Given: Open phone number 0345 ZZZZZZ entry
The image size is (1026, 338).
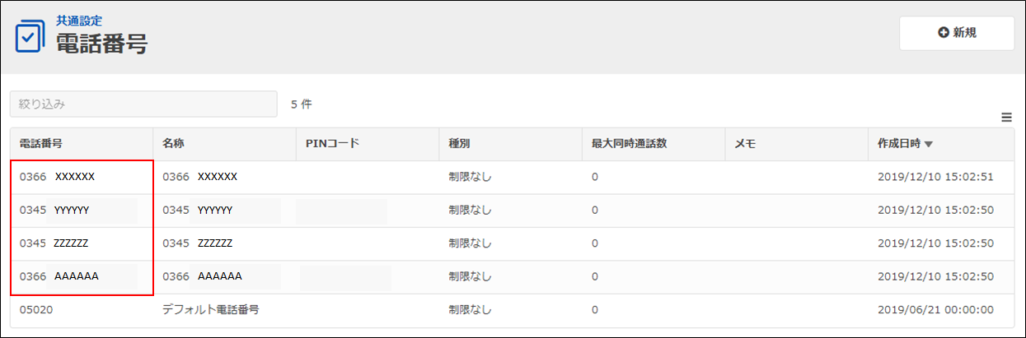Looking at the screenshot, I should pos(55,243).
